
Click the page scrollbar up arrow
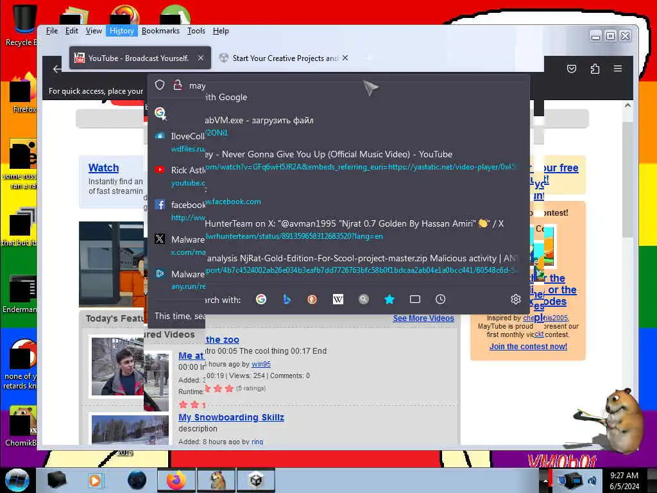627,106
